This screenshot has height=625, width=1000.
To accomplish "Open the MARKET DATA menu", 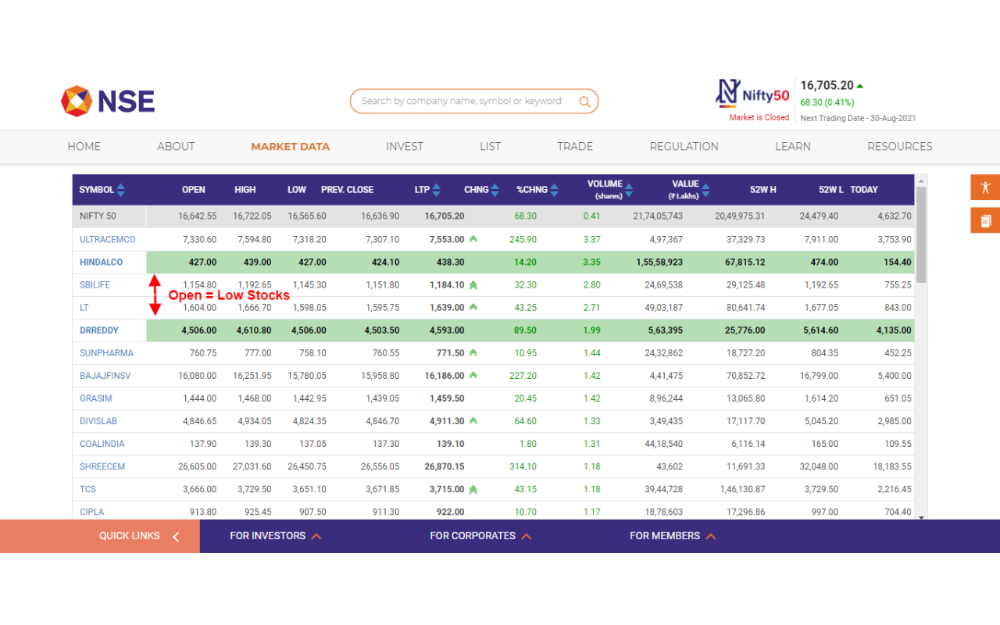I will pos(290,146).
